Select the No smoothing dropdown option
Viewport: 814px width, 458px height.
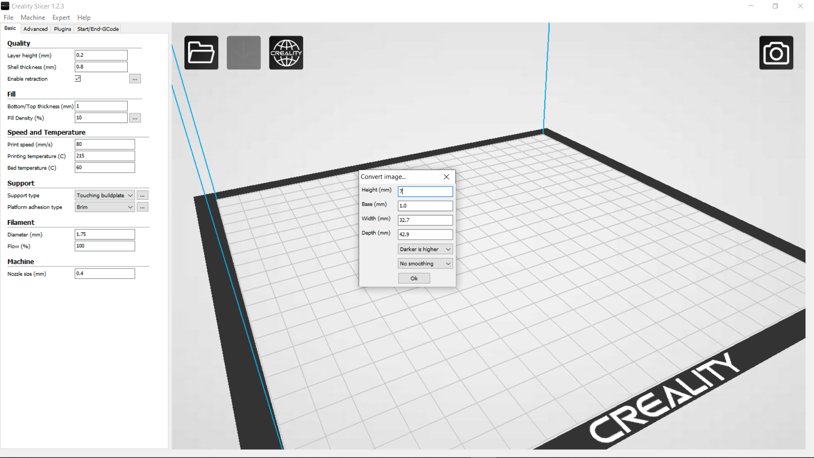coord(425,263)
